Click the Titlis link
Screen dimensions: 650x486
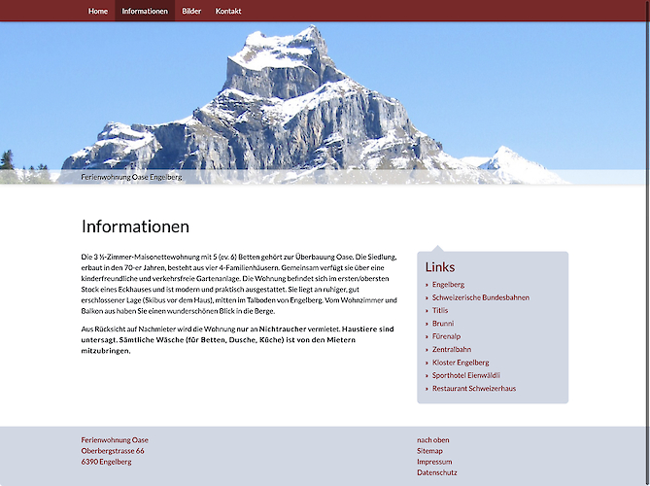click(442, 310)
